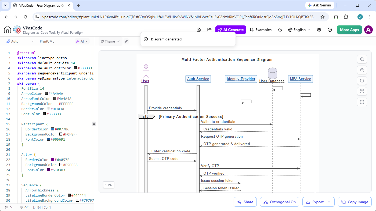Click the 'Ln 84 | Col 1' status text
This screenshot has width=376, height=211.
42,207
